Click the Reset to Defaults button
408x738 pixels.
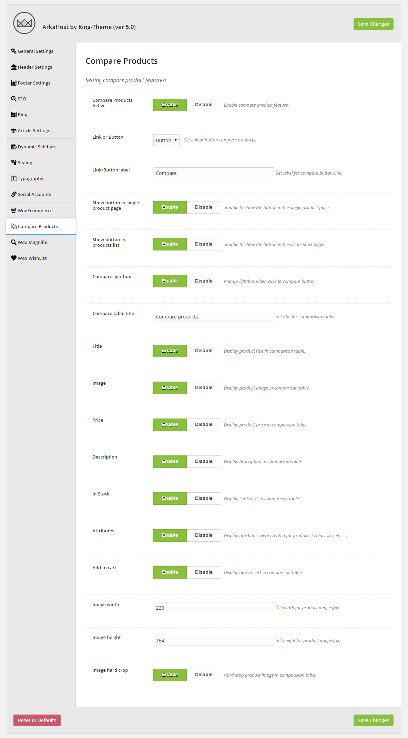[37, 720]
